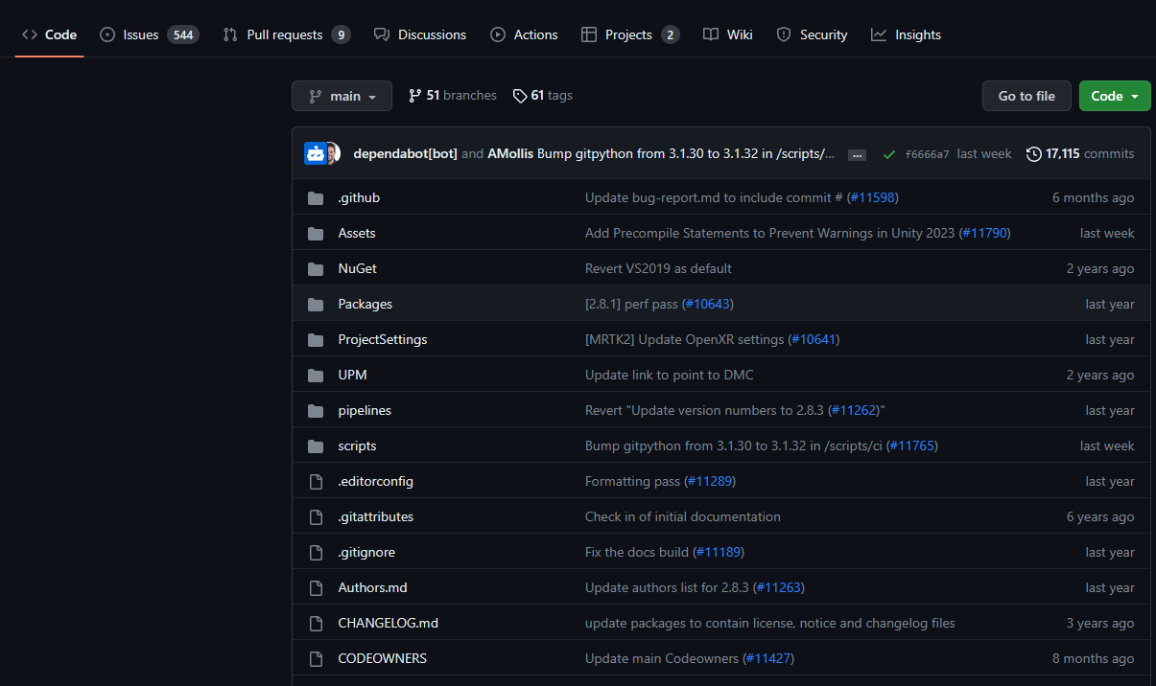Screen dimensions: 1156x686
Task: View the 51 branches link
Action: point(453,96)
